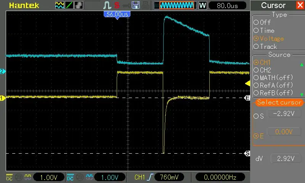Click the yellow trigger level arrow

[247, 83]
